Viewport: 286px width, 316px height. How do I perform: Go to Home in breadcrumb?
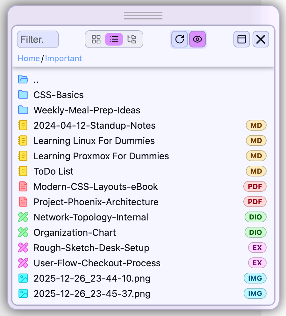pyautogui.click(x=29, y=58)
